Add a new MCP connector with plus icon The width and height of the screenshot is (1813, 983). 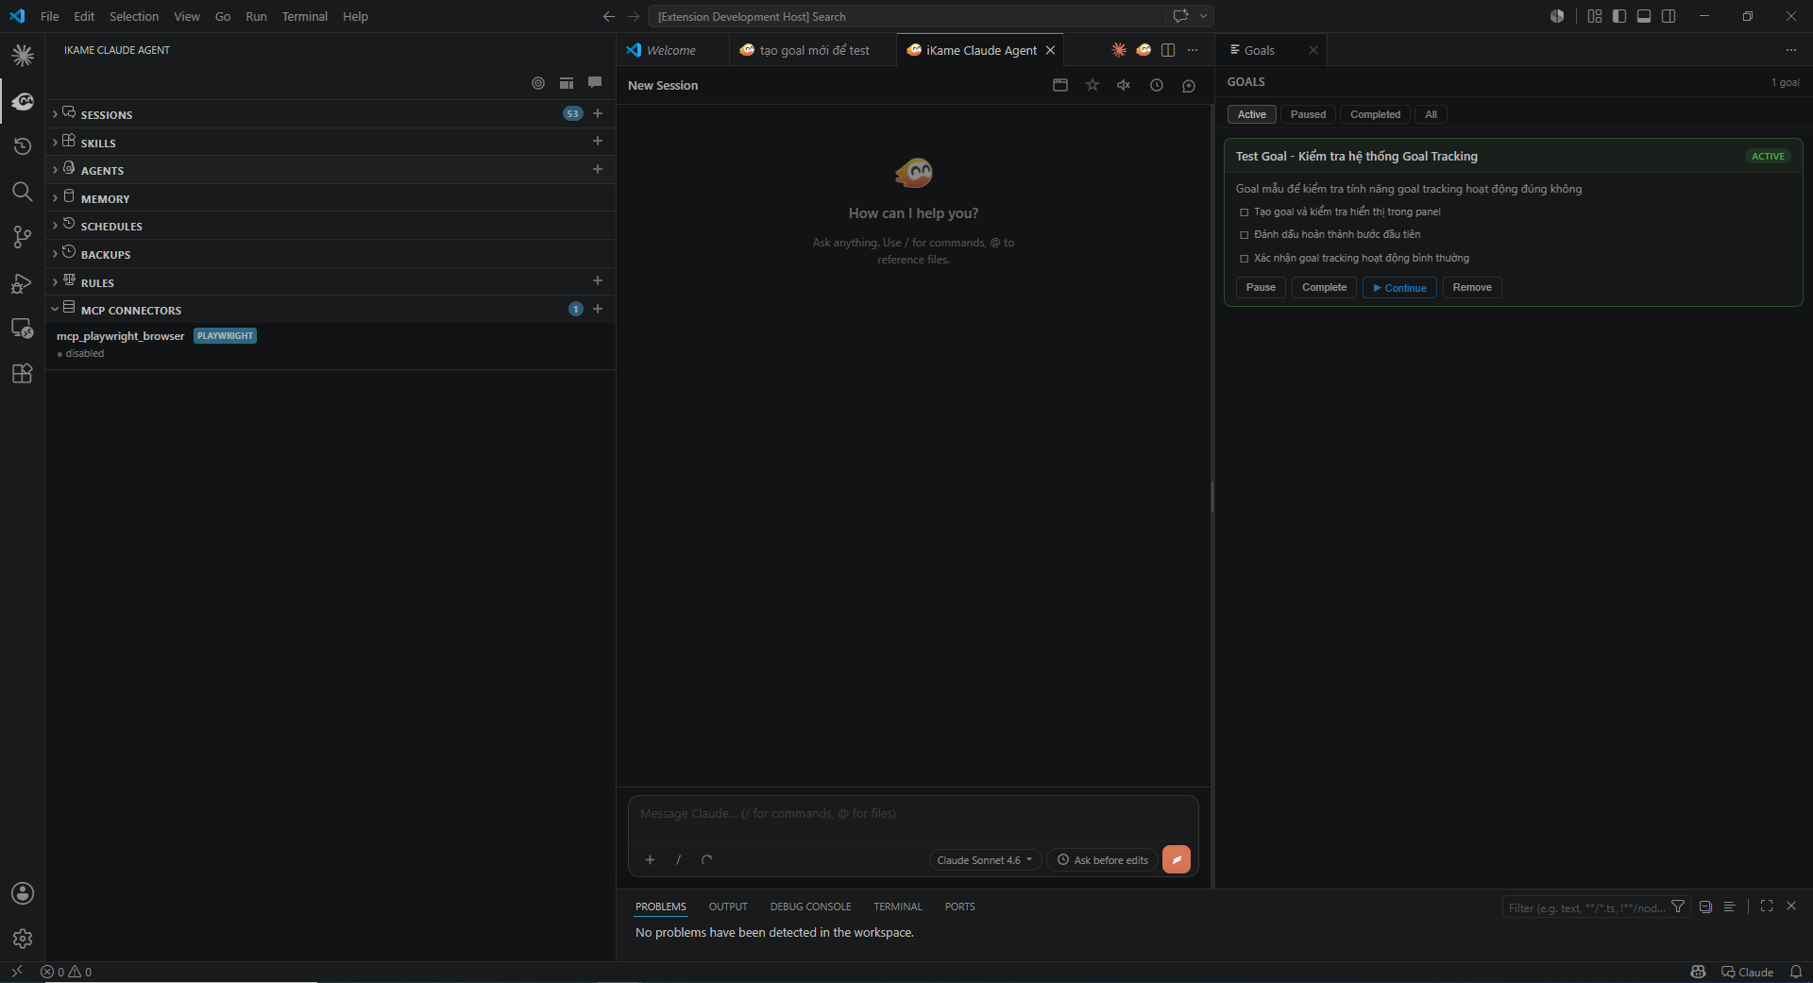tap(598, 309)
